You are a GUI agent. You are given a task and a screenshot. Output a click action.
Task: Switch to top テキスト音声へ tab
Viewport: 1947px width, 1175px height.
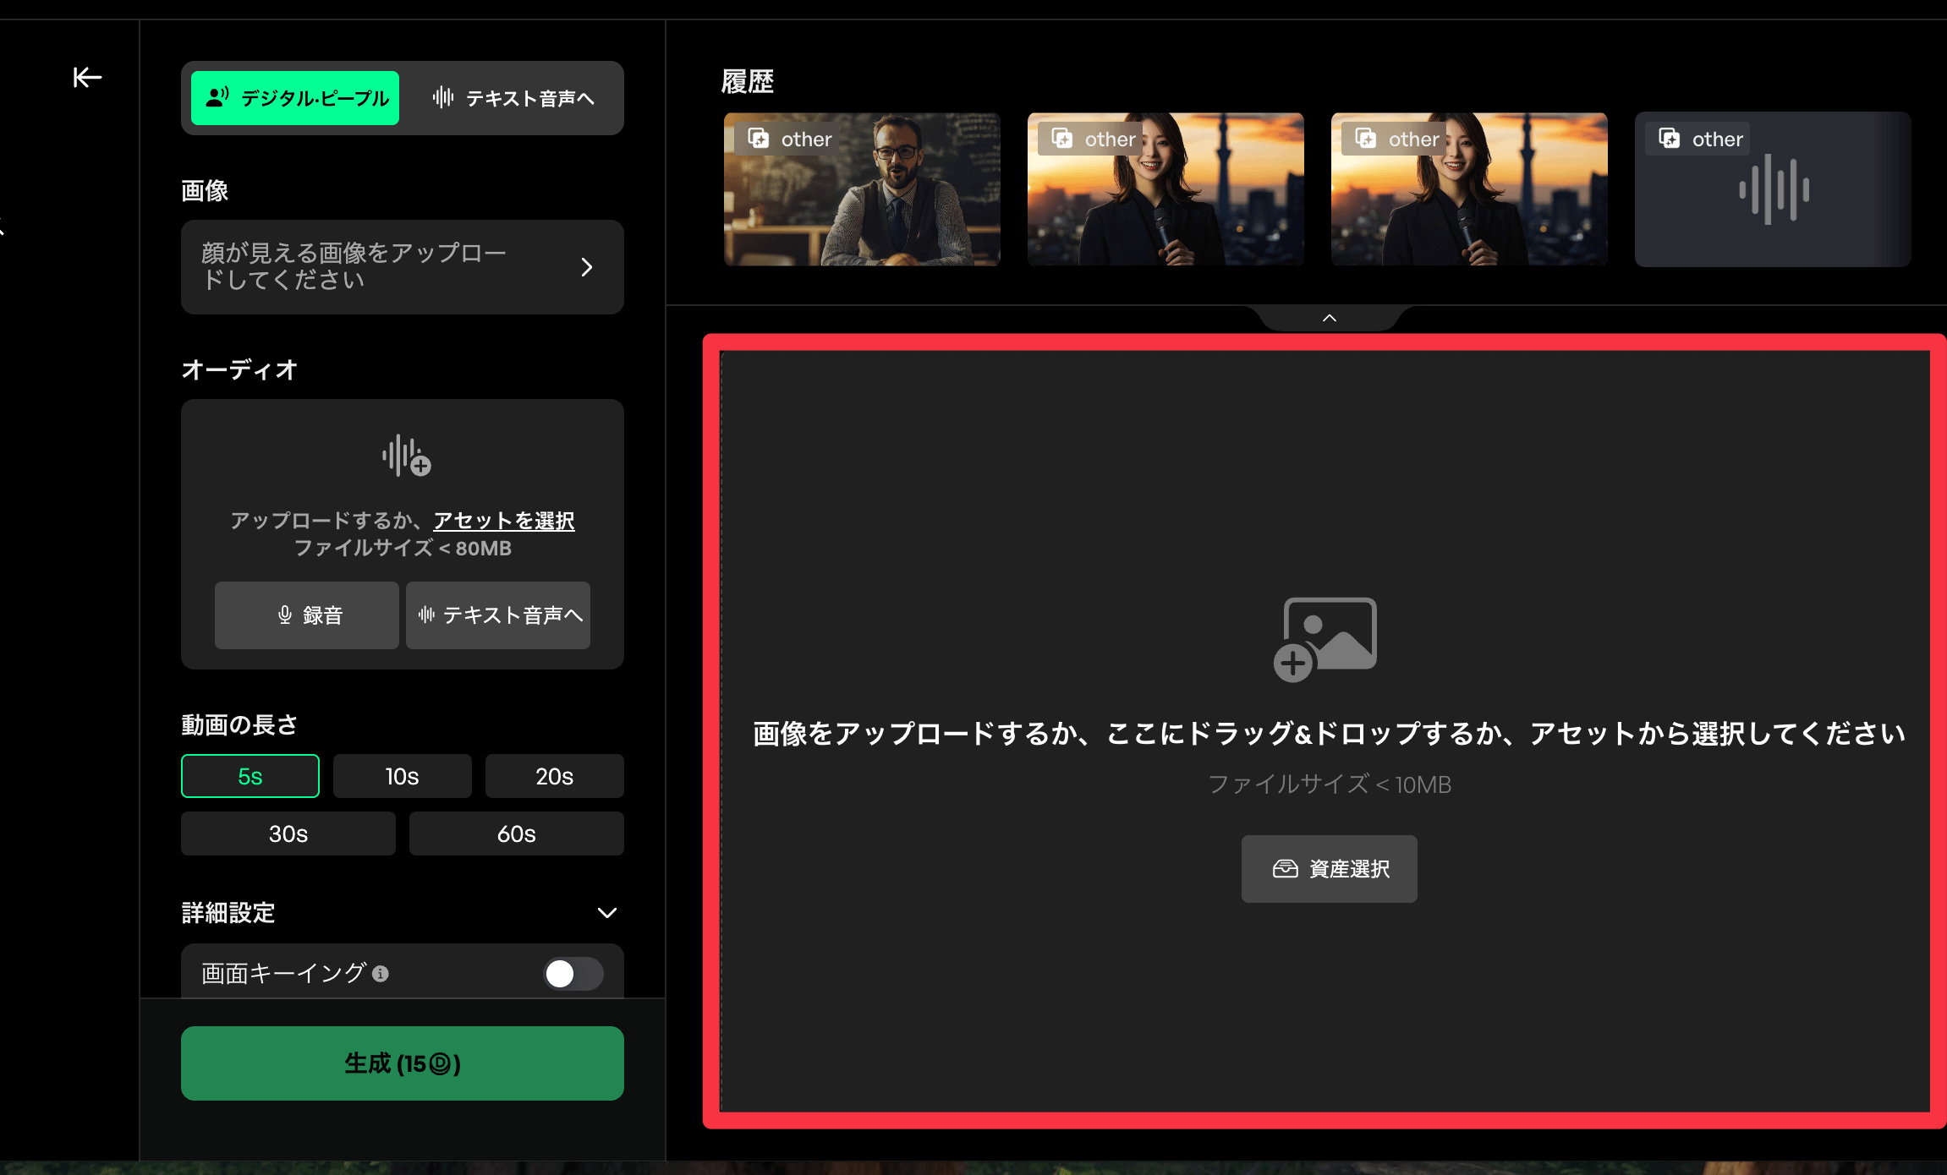click(x=513, y=98)
